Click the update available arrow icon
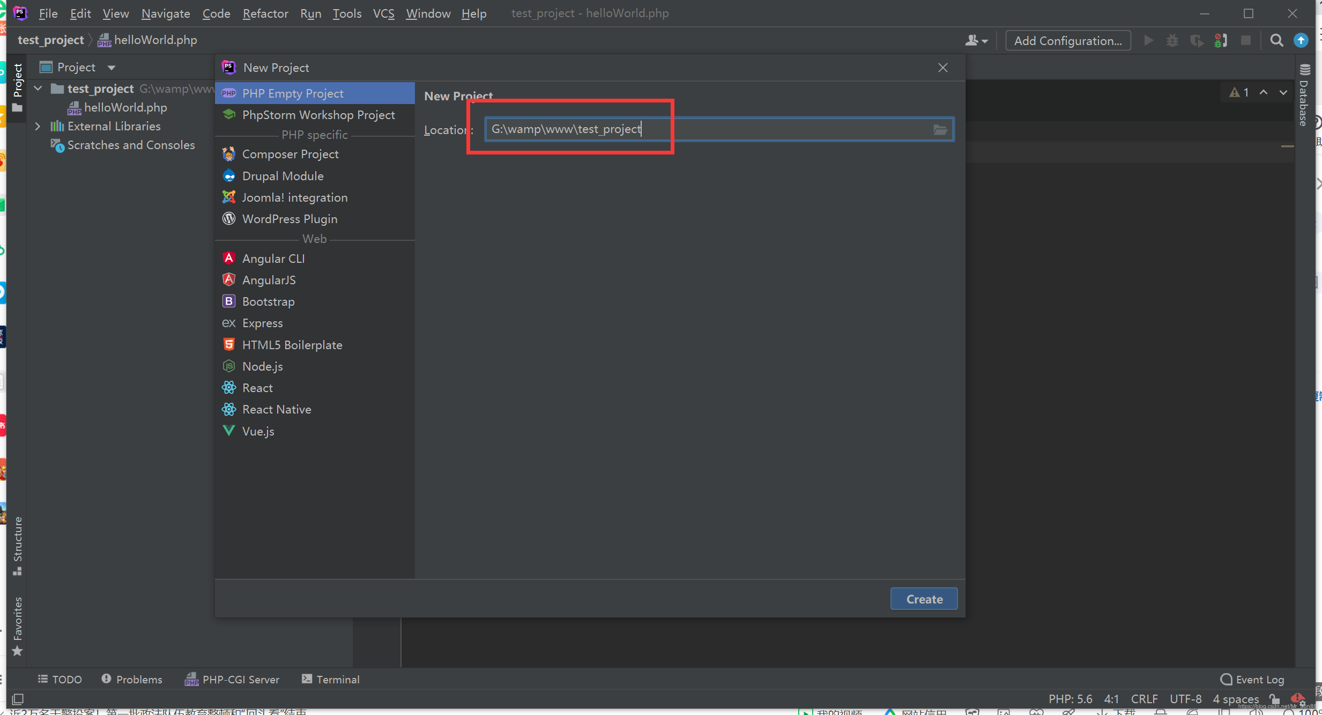 click(1301, 41)
